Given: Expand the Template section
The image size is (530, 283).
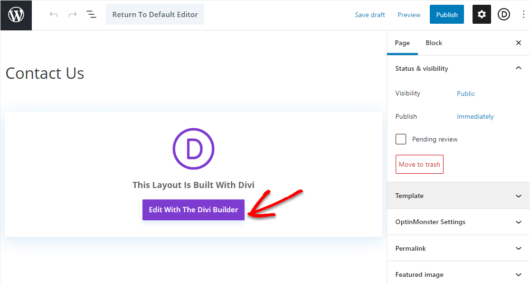Looking at the screenshot, I should pyautogui.click(x=458, y=196).
